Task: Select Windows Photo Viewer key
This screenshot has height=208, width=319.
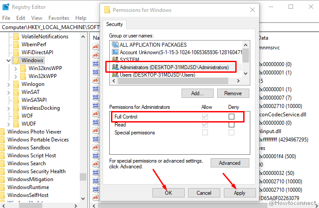Action: (34, 132)
